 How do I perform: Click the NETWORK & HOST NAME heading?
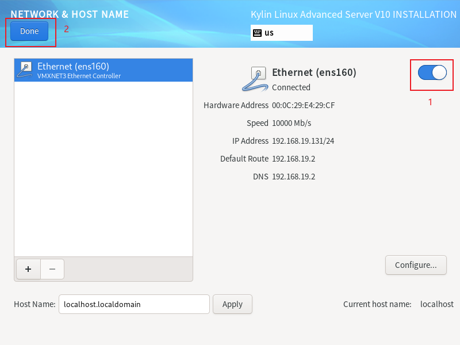click(70, 14)
